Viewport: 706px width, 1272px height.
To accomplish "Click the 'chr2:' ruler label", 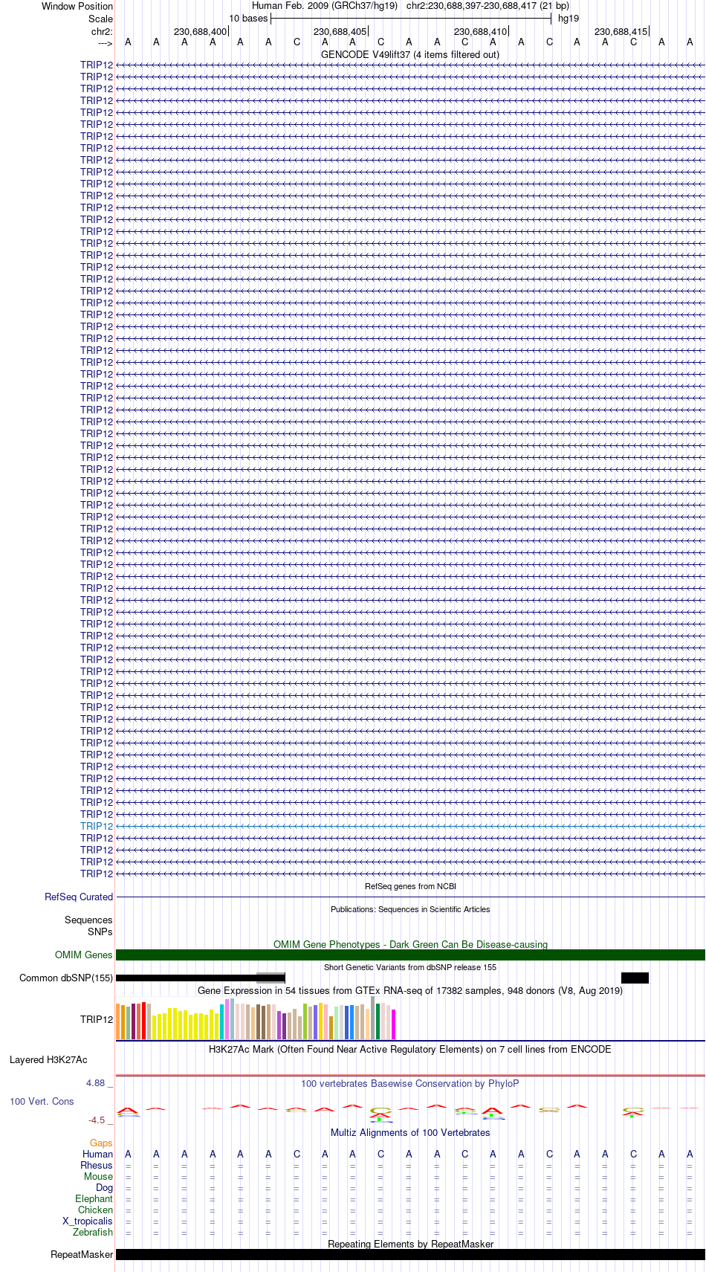I will (102, 31).
